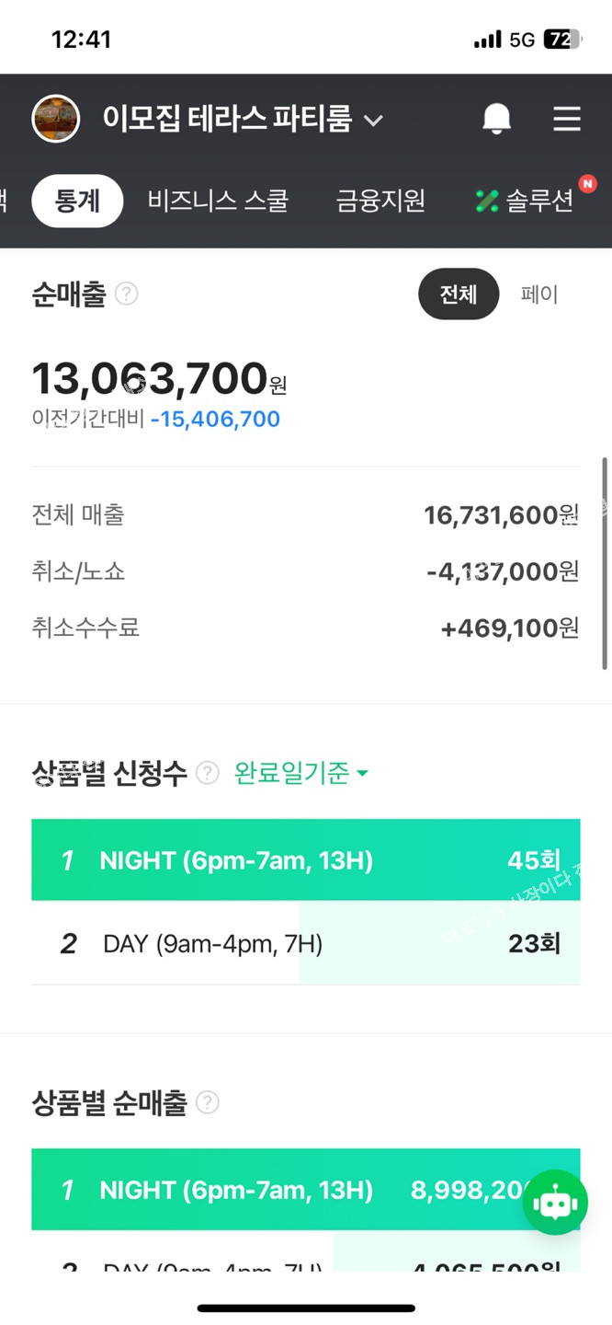Tap the 솔루션 tab with logo icon

click(x=526, y=201)
